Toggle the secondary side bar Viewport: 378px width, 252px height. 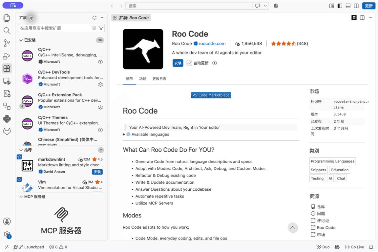click(356, 6)
